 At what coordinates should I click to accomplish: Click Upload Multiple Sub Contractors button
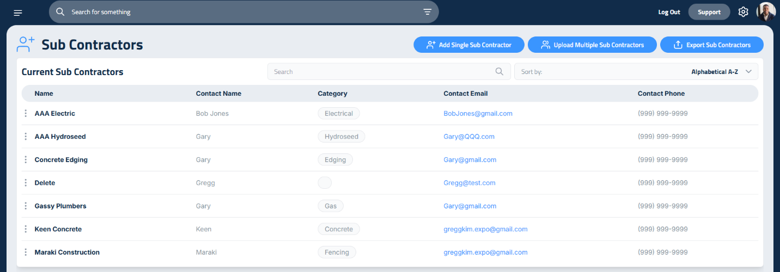(x=592, y=45)
